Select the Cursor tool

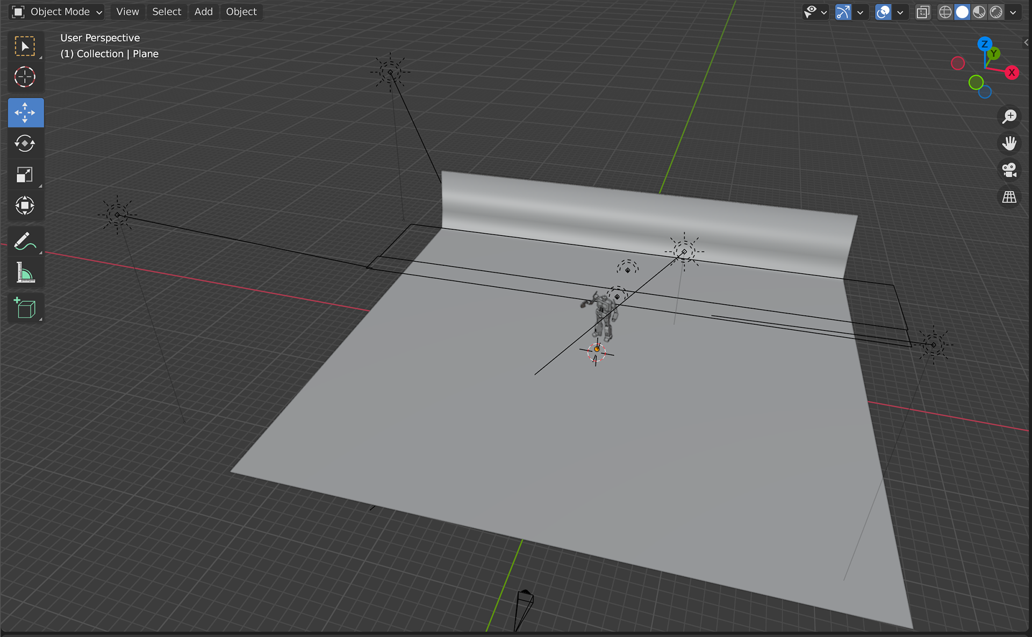pyautogui.click(x=25, y=77)
